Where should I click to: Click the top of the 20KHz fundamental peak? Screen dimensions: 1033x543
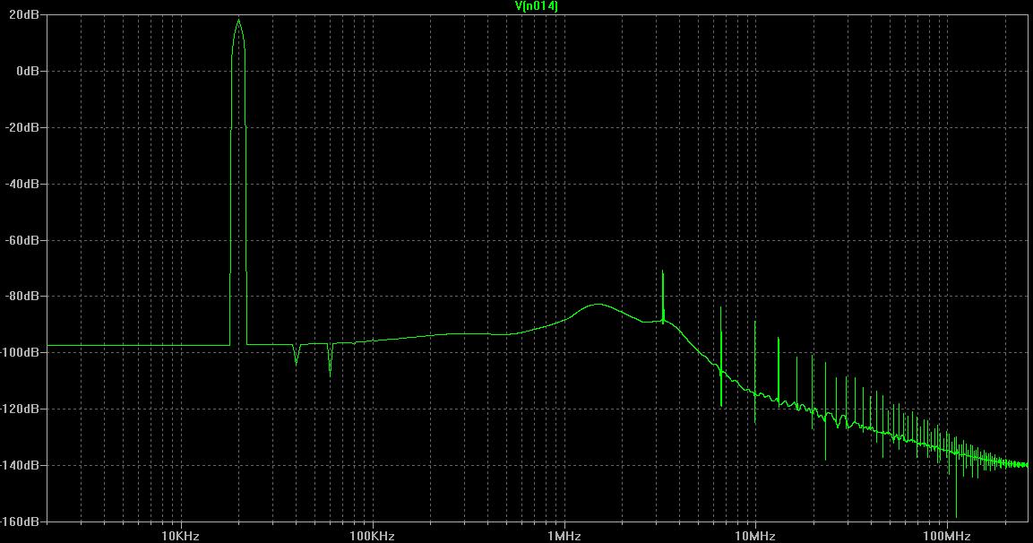pyautogui.click(x=238, y=20)
